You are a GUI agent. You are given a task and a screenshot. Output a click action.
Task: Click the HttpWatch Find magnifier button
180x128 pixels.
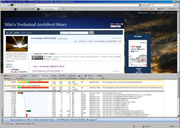[x=53, y=76]
